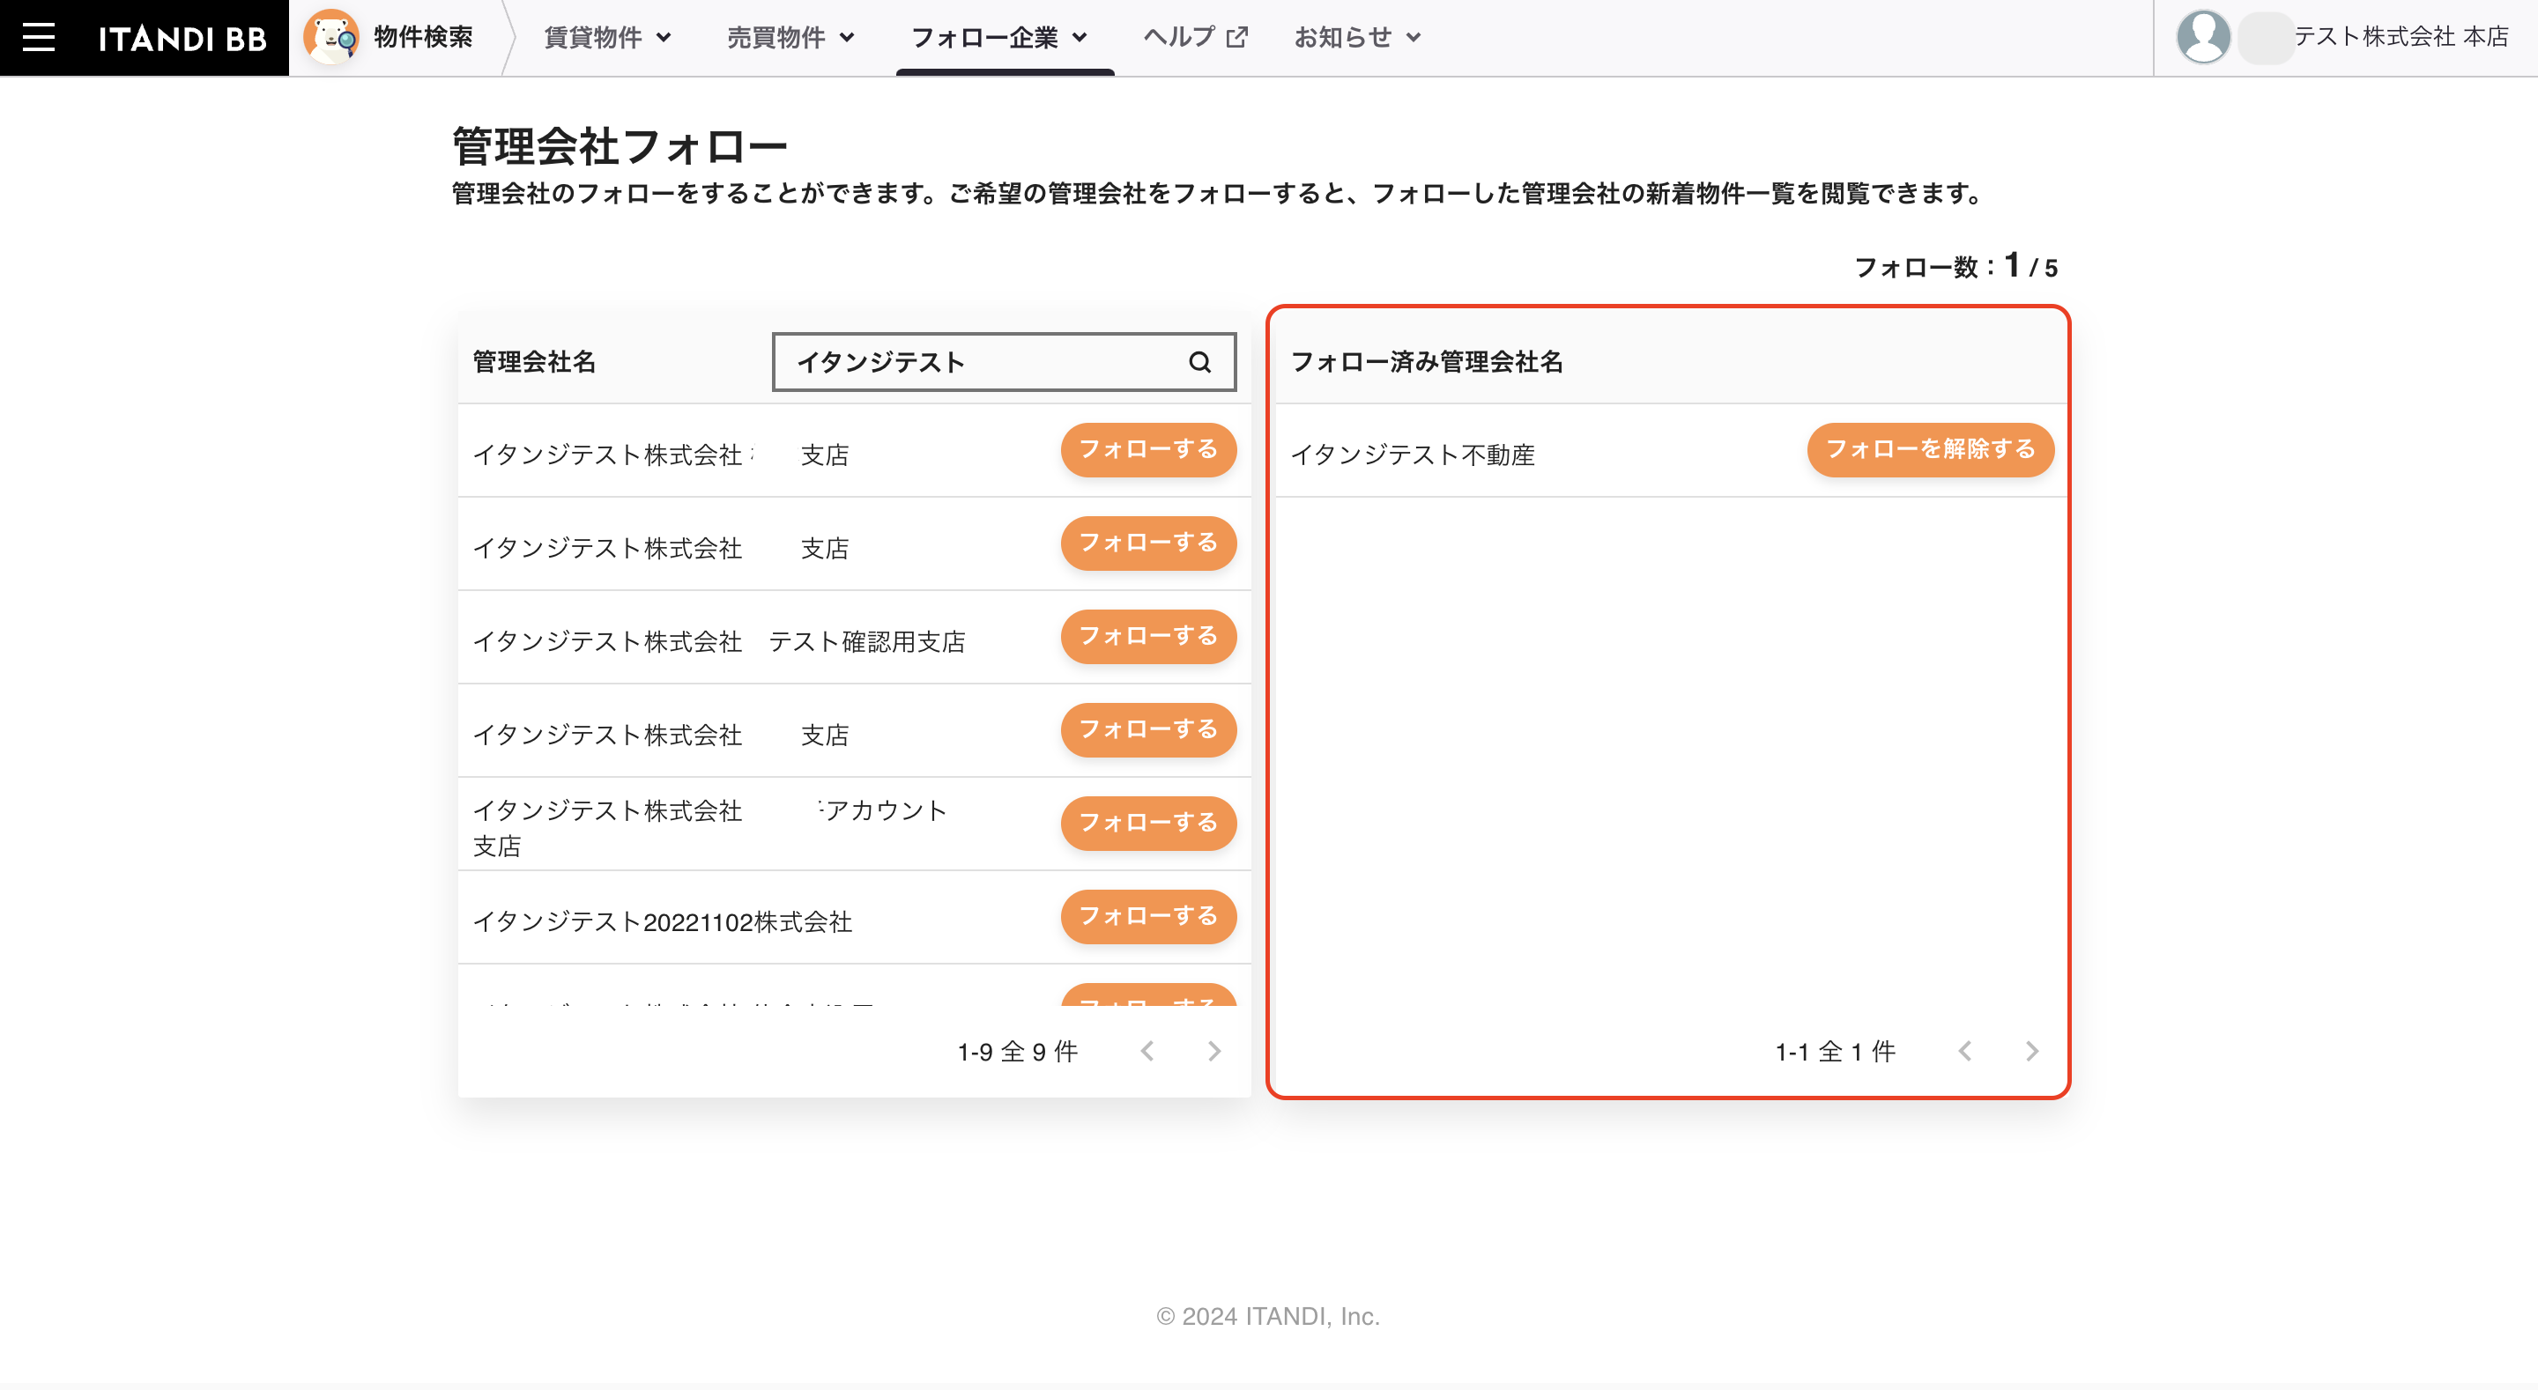This screenshot has height=1390, width=2538.
Task: Go to next page of followed list
Action: (x=2031, y=1051)
